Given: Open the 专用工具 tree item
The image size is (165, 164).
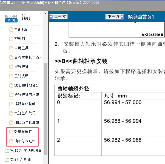Looking at the screenshot, I should [x=21, y=48].
